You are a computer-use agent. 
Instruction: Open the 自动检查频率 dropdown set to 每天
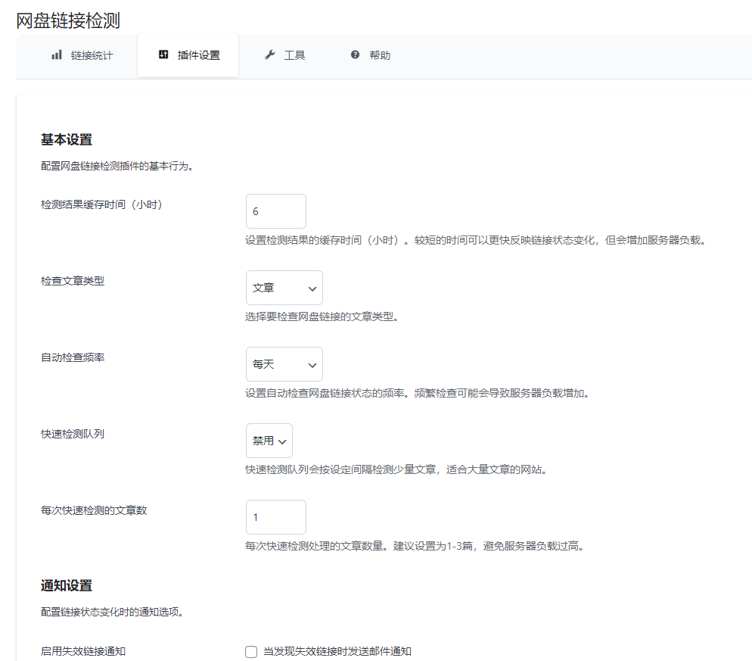[284, 364]
